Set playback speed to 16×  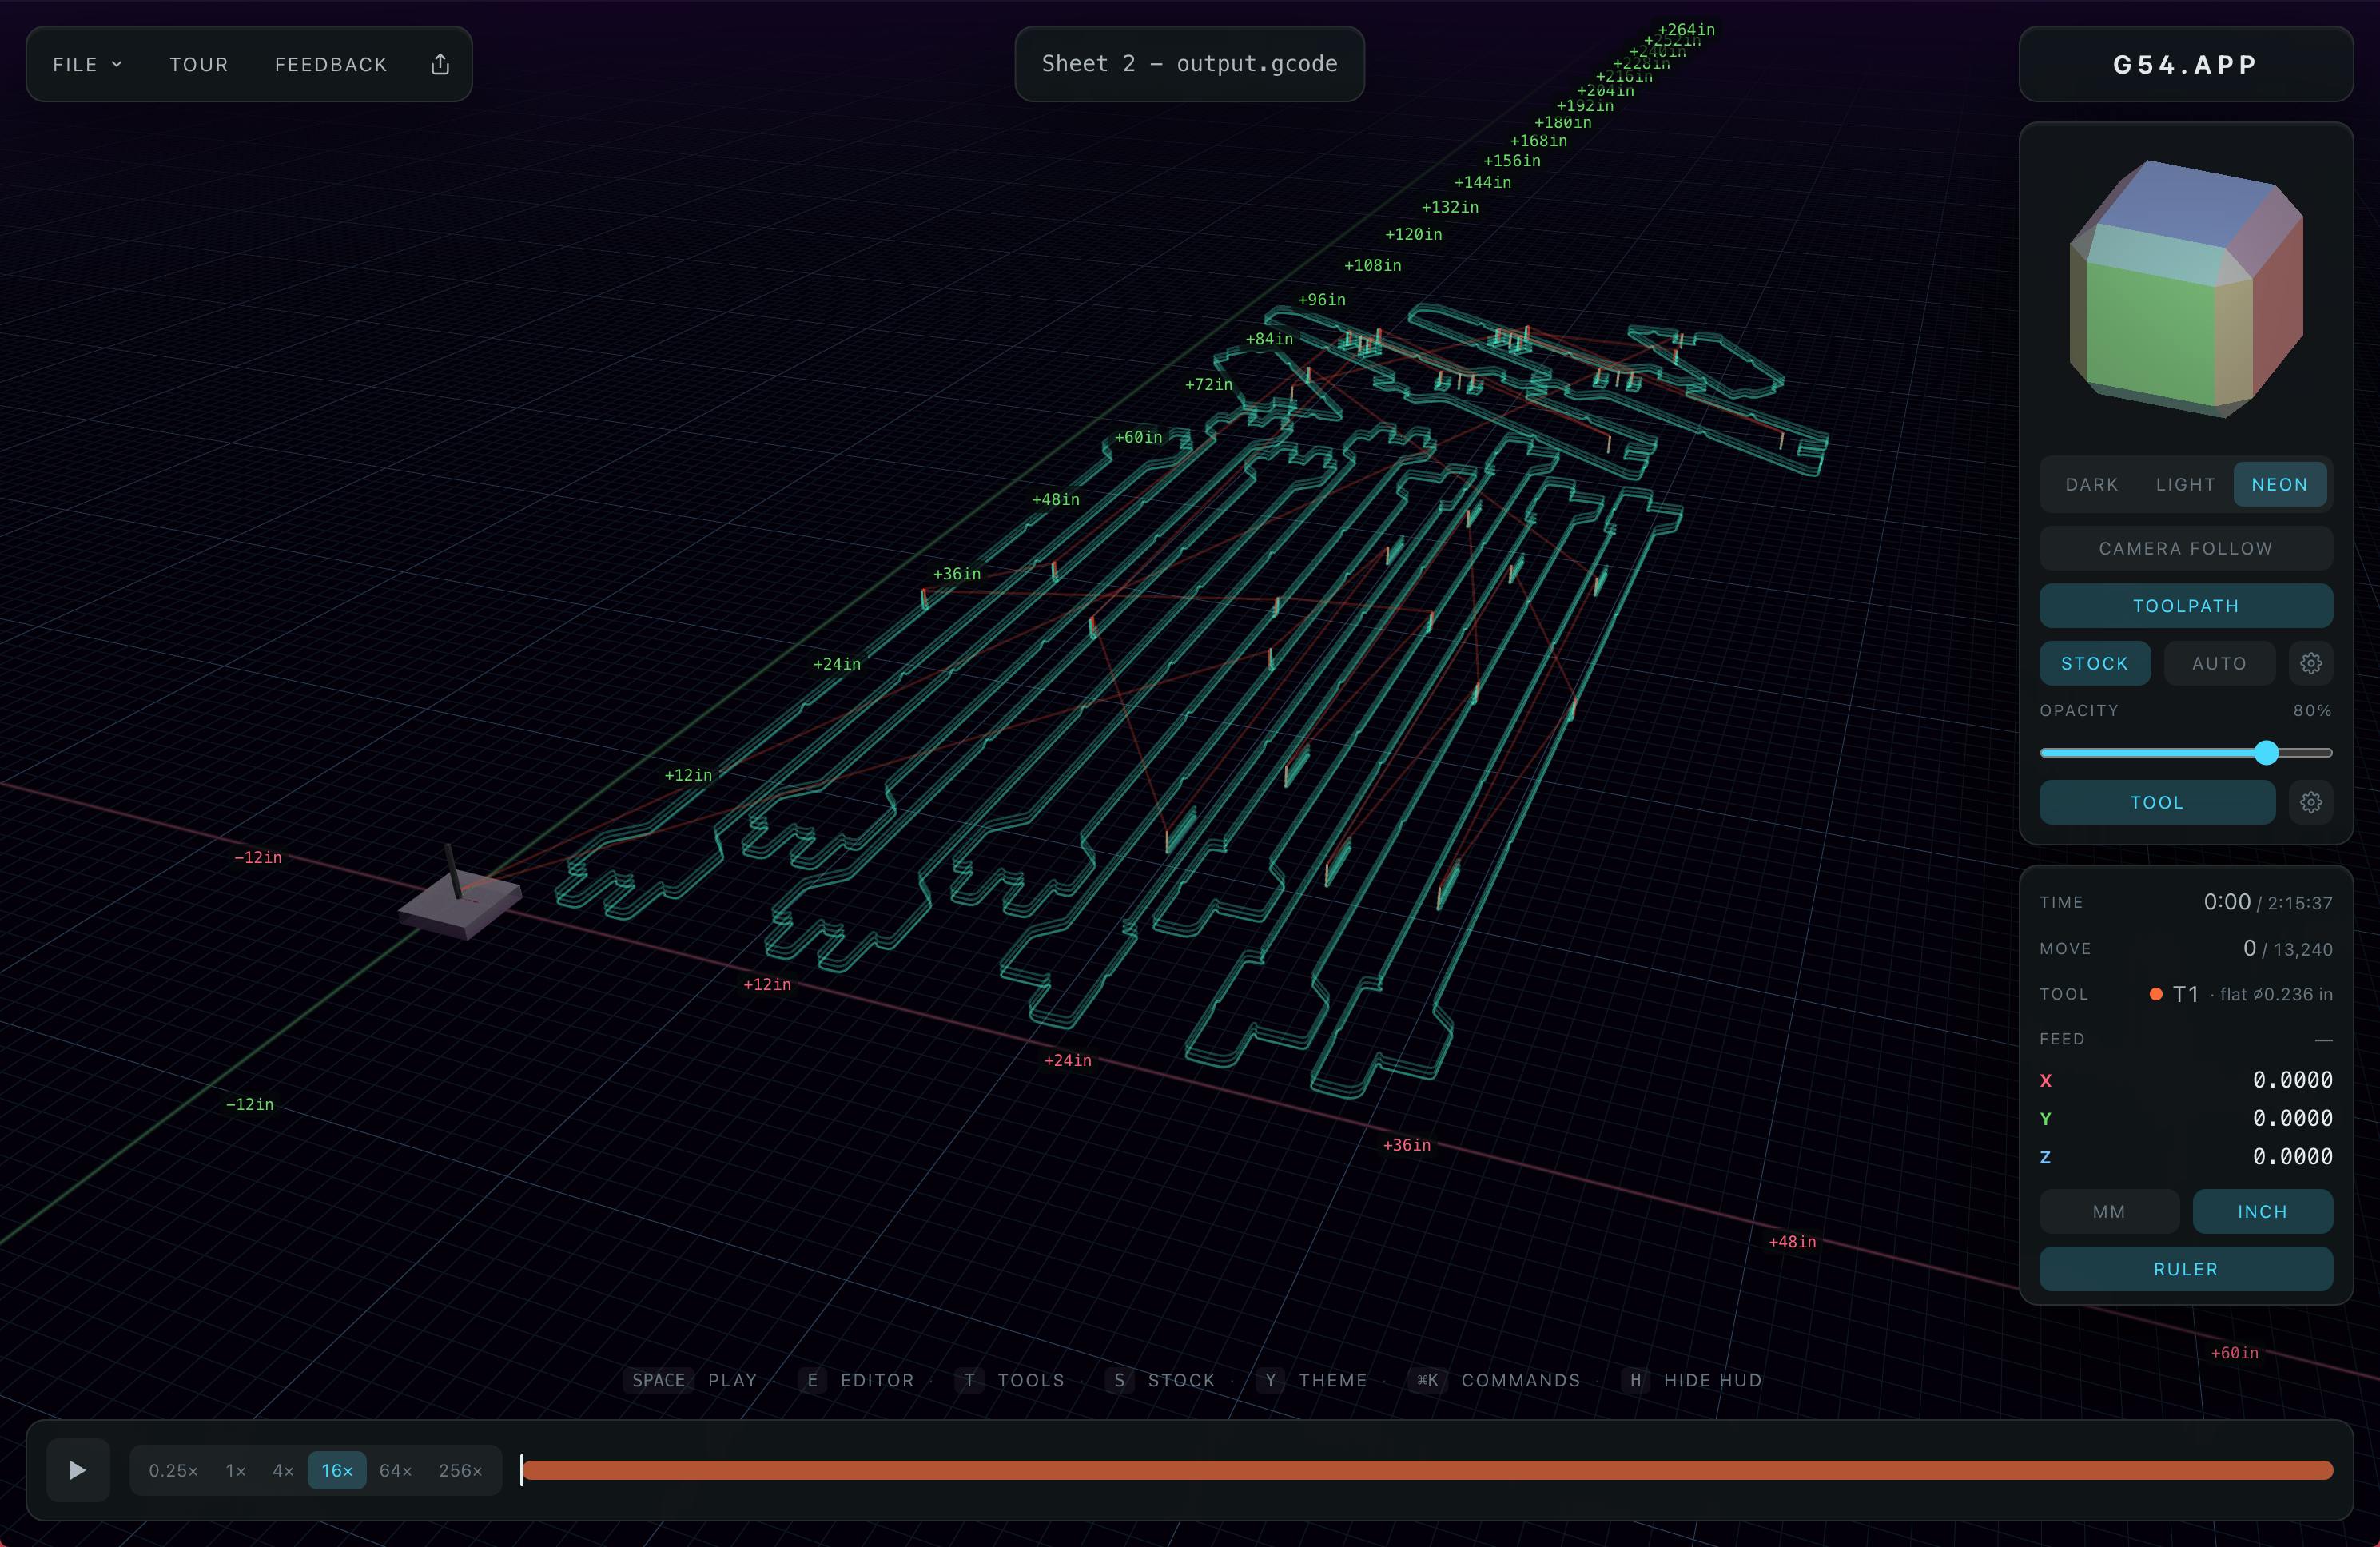pyautogui.click(x=337, y=1470)
